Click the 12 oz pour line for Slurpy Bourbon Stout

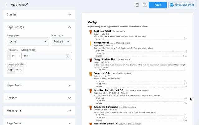click(141, 70)
